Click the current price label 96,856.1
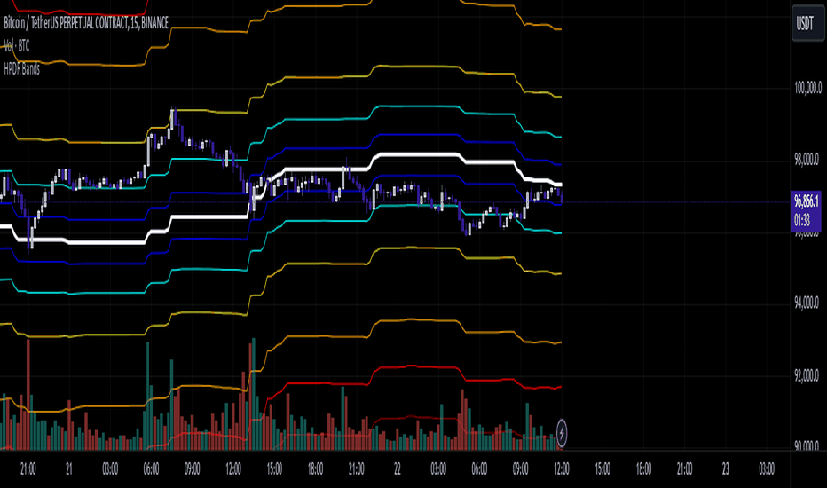The image size is (827, 488). (806, 201)
